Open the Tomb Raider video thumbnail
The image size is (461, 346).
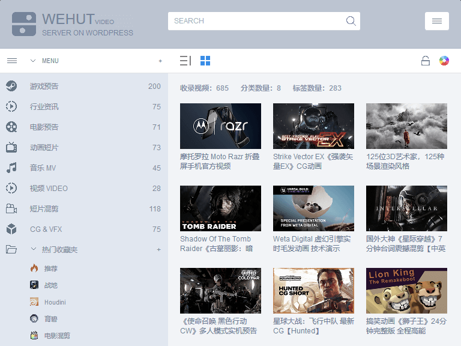pos(220,208)
